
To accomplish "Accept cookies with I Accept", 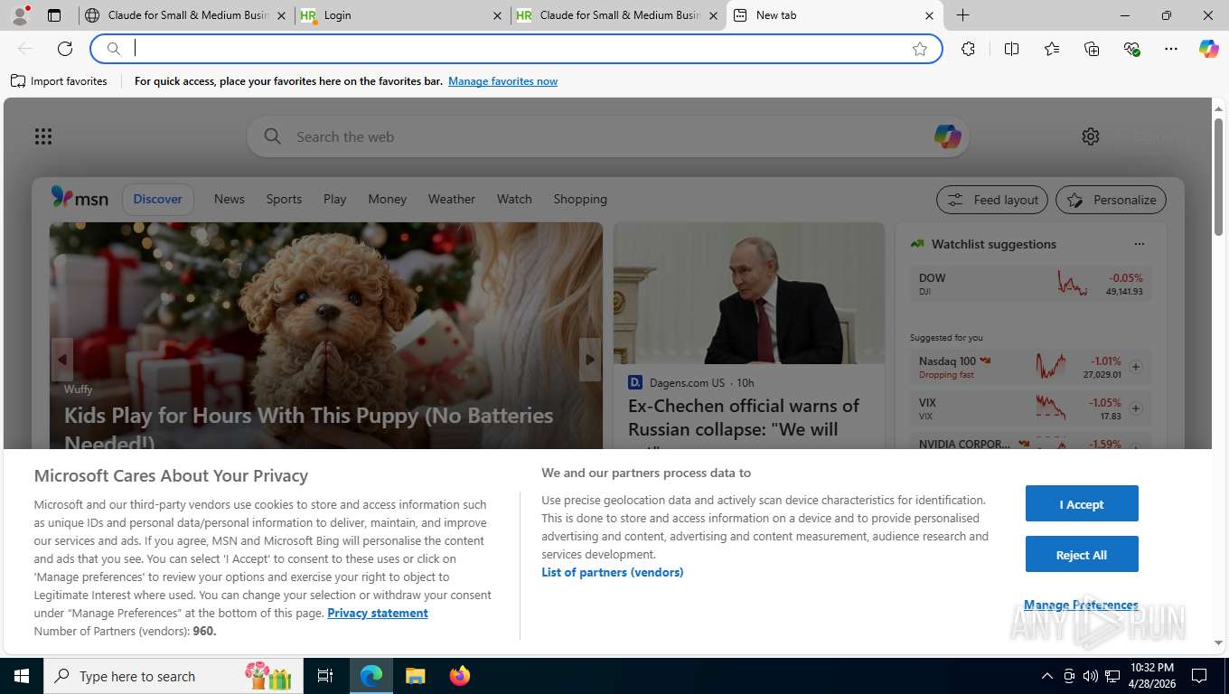I will pos(1082,504).
